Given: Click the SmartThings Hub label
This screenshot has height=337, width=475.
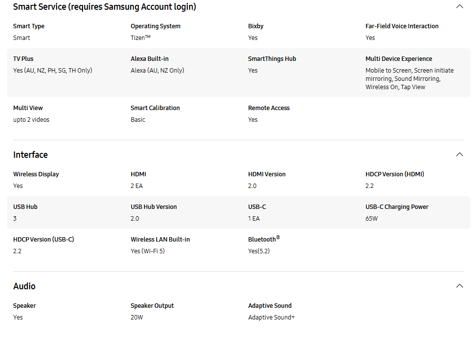Looking at the screenshot, I should point(272,59).
